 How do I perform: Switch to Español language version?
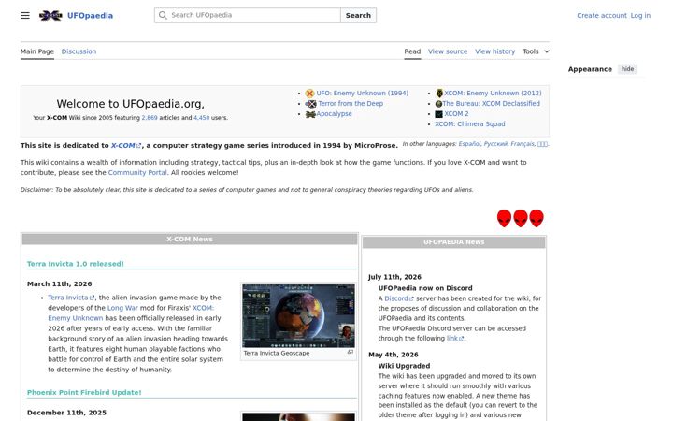pos(469,144)
